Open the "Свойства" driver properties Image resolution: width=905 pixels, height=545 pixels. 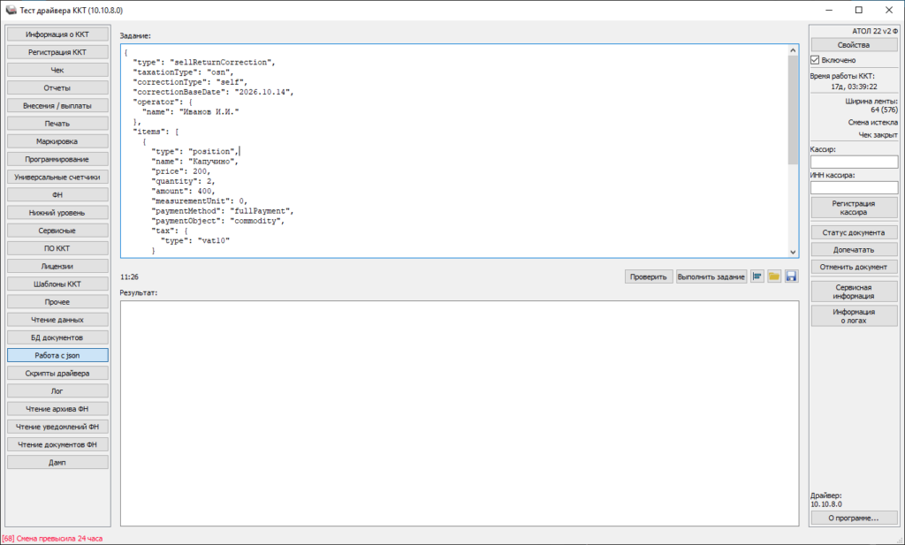click(x=854, y=45)
